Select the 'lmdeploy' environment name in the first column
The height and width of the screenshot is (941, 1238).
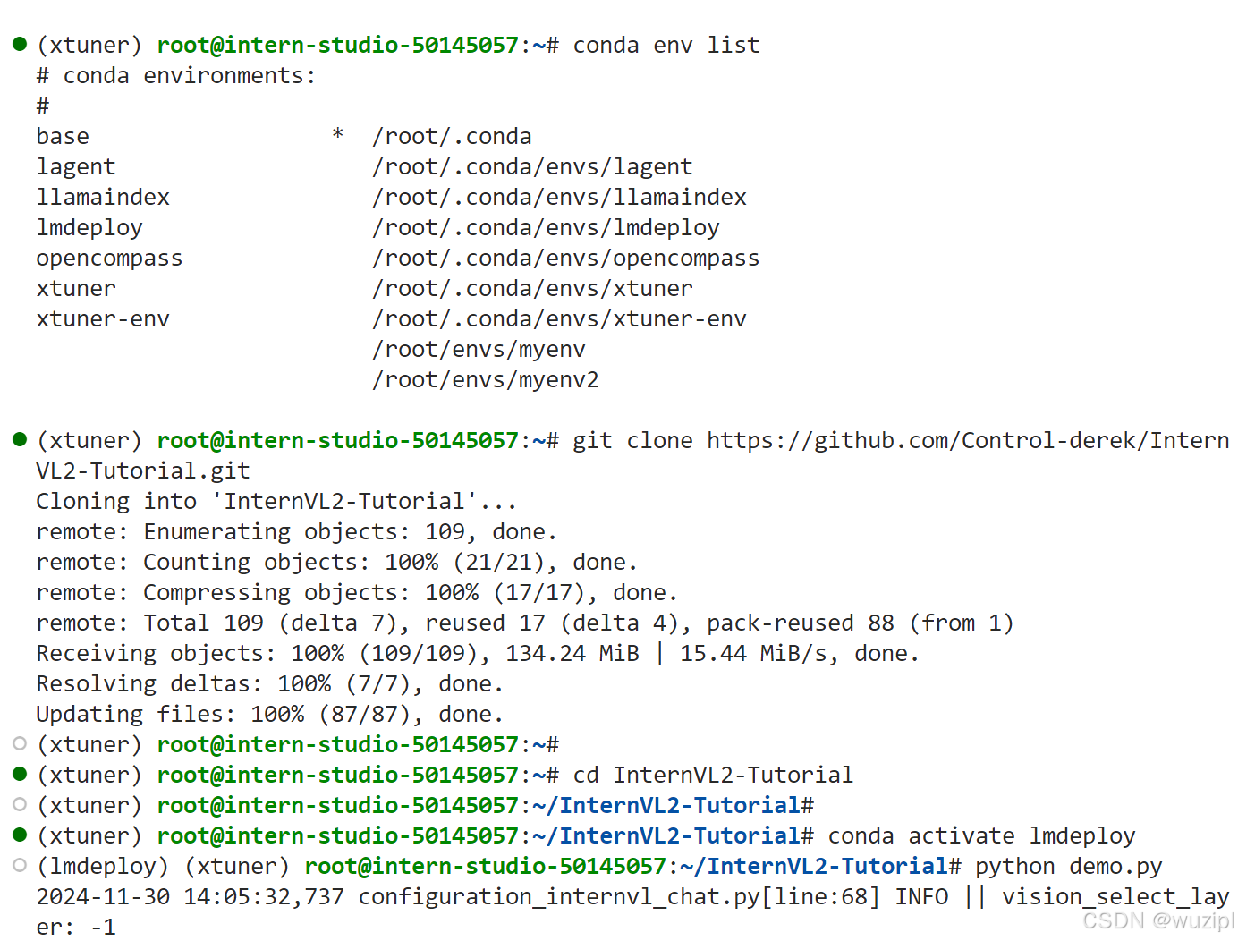89,227
